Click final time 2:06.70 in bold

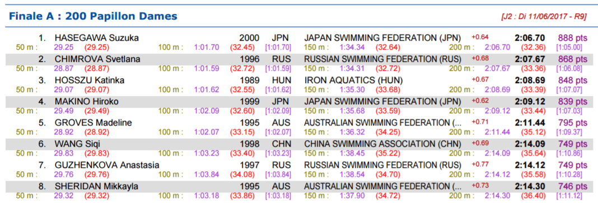(x=530, y=38)
